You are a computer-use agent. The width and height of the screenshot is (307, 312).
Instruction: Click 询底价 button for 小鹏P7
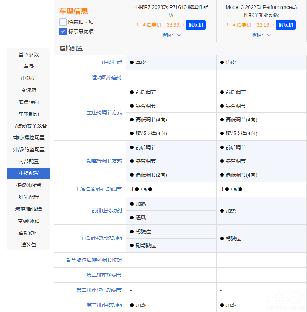coord(195,25)
